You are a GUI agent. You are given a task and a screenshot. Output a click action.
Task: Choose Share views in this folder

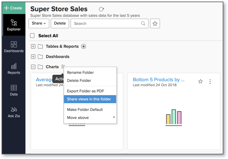pyautogui.click(x=90, y=99)
